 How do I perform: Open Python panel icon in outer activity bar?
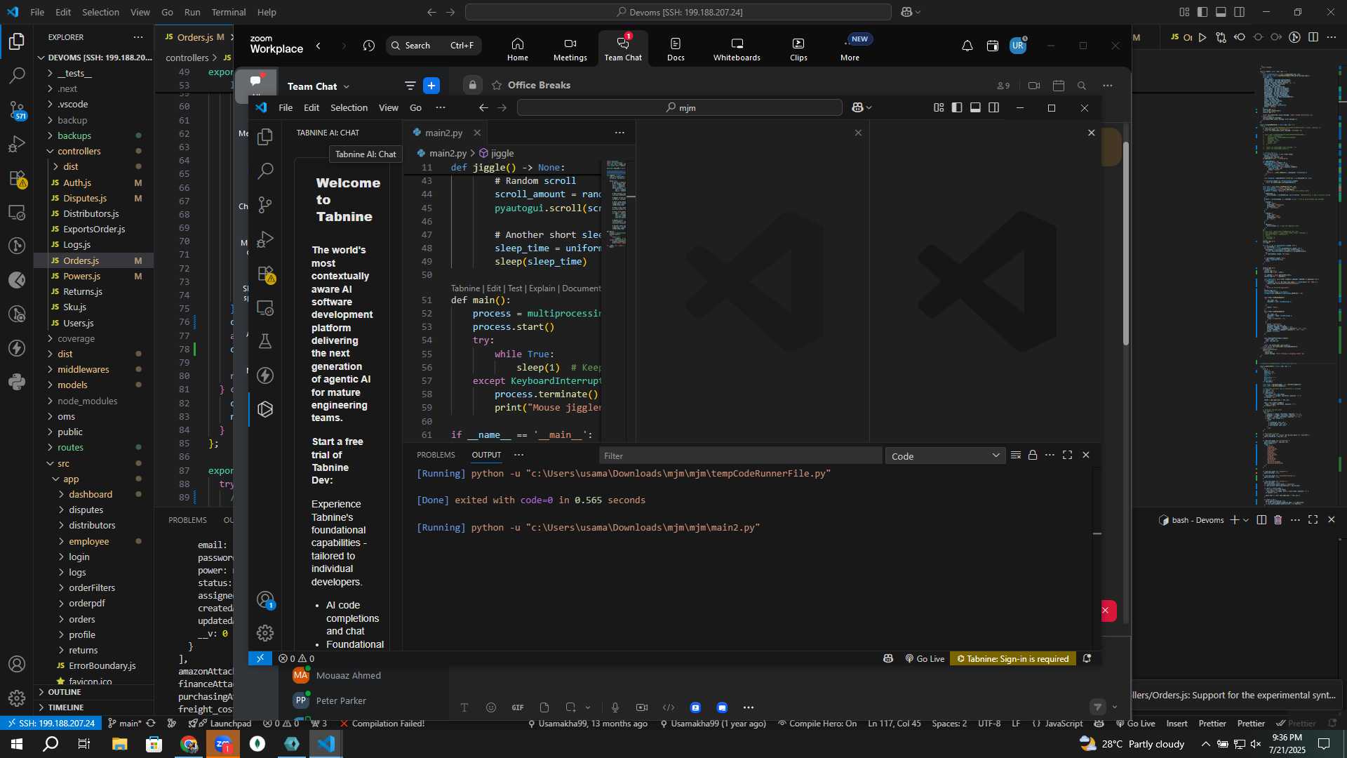17,382
